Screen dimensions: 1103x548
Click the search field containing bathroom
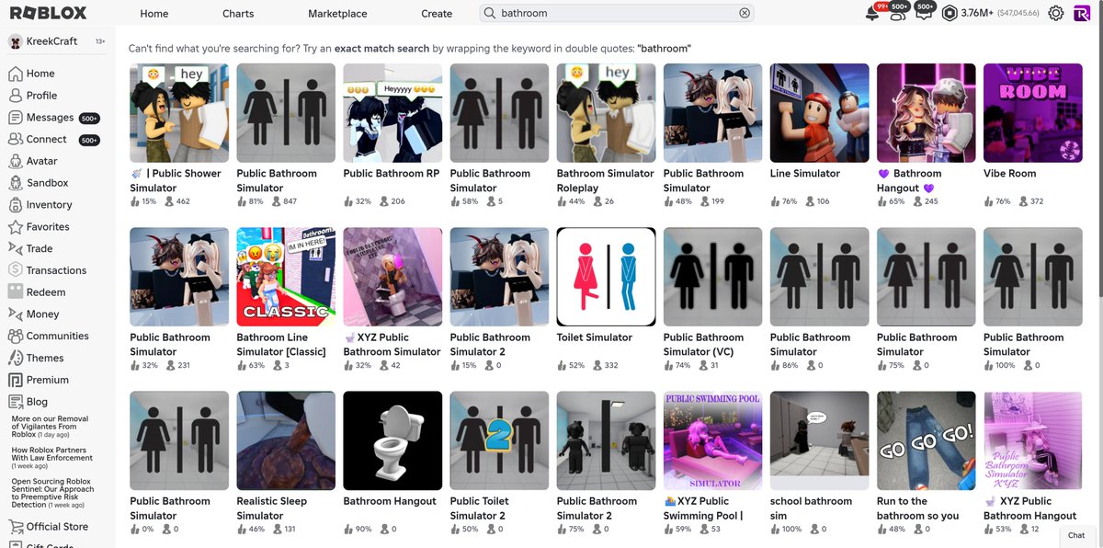pos(616,14)
